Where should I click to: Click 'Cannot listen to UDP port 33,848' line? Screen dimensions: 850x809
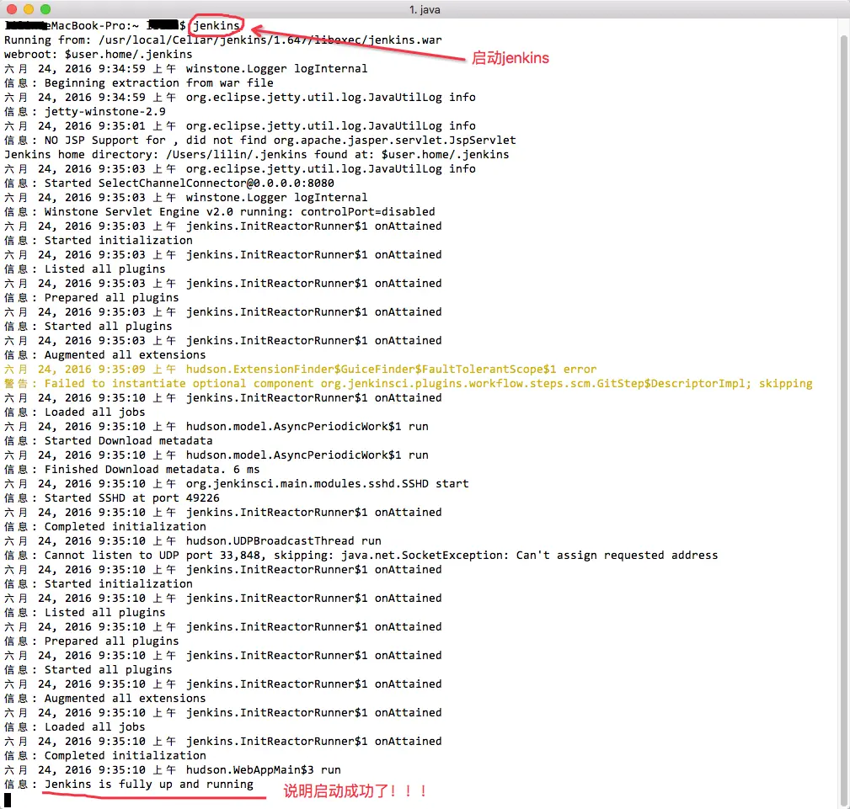tap(361, 556)
